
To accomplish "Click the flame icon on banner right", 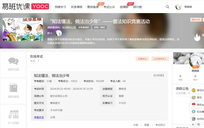I will click(197, 37).
